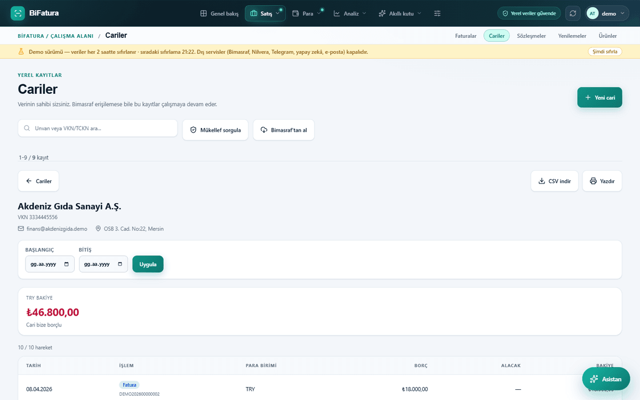This screenshot has height=400, width=640.
Task: Open the demo user account dropdown
Action: [607, 13]
